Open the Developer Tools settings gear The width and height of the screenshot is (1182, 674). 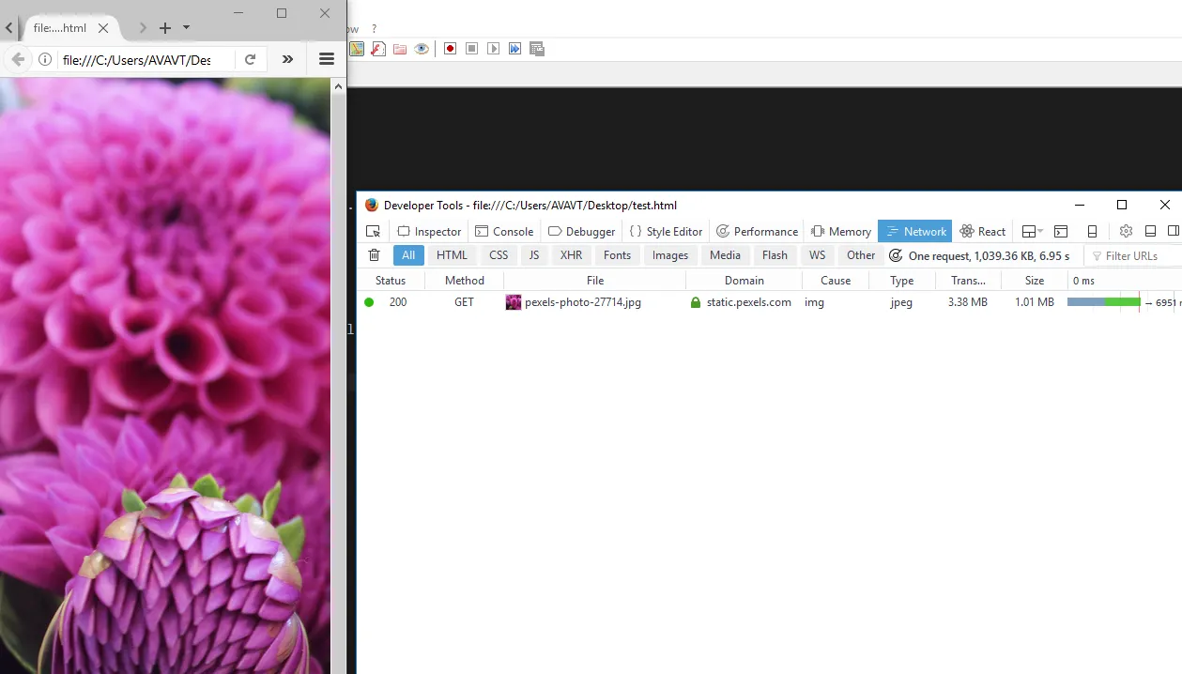1126,231
